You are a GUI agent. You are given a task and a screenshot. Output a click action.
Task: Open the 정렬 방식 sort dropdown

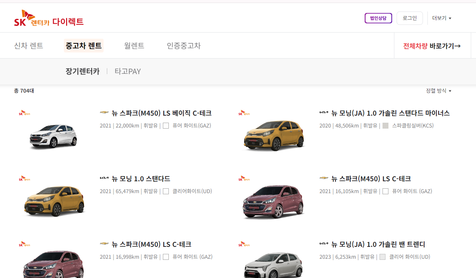[439, 91]
